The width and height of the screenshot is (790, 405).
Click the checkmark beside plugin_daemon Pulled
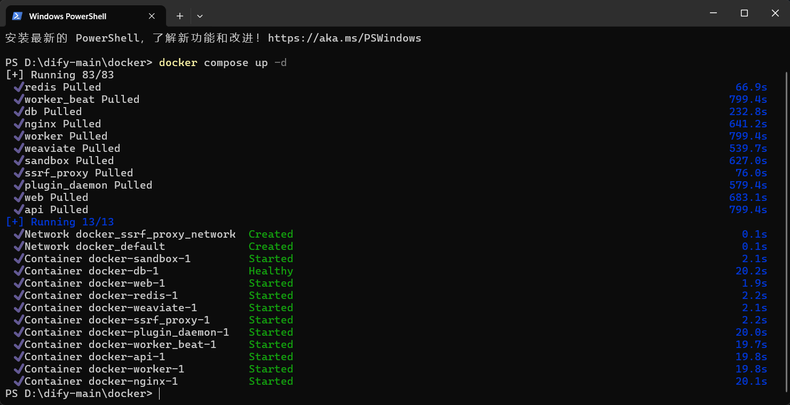pyautogui.click(x=19, y=185)
